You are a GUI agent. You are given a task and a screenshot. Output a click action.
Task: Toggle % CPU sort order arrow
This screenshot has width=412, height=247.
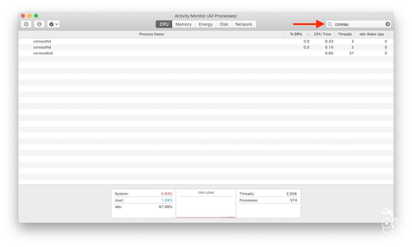(308, 34)
